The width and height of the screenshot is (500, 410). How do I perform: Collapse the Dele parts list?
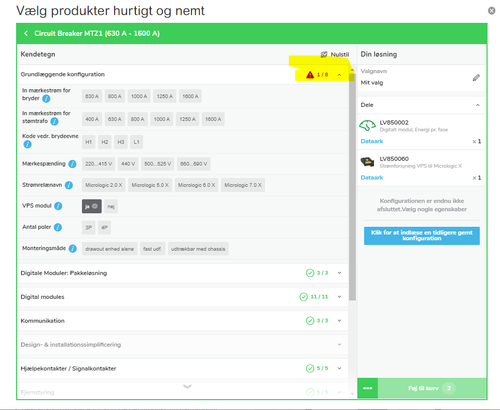(478, 105)
